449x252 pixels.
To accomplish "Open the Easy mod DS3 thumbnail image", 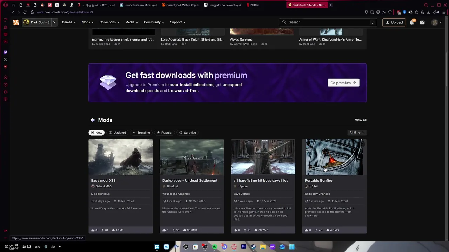I will pyautogui.click(x=121, y=157).
